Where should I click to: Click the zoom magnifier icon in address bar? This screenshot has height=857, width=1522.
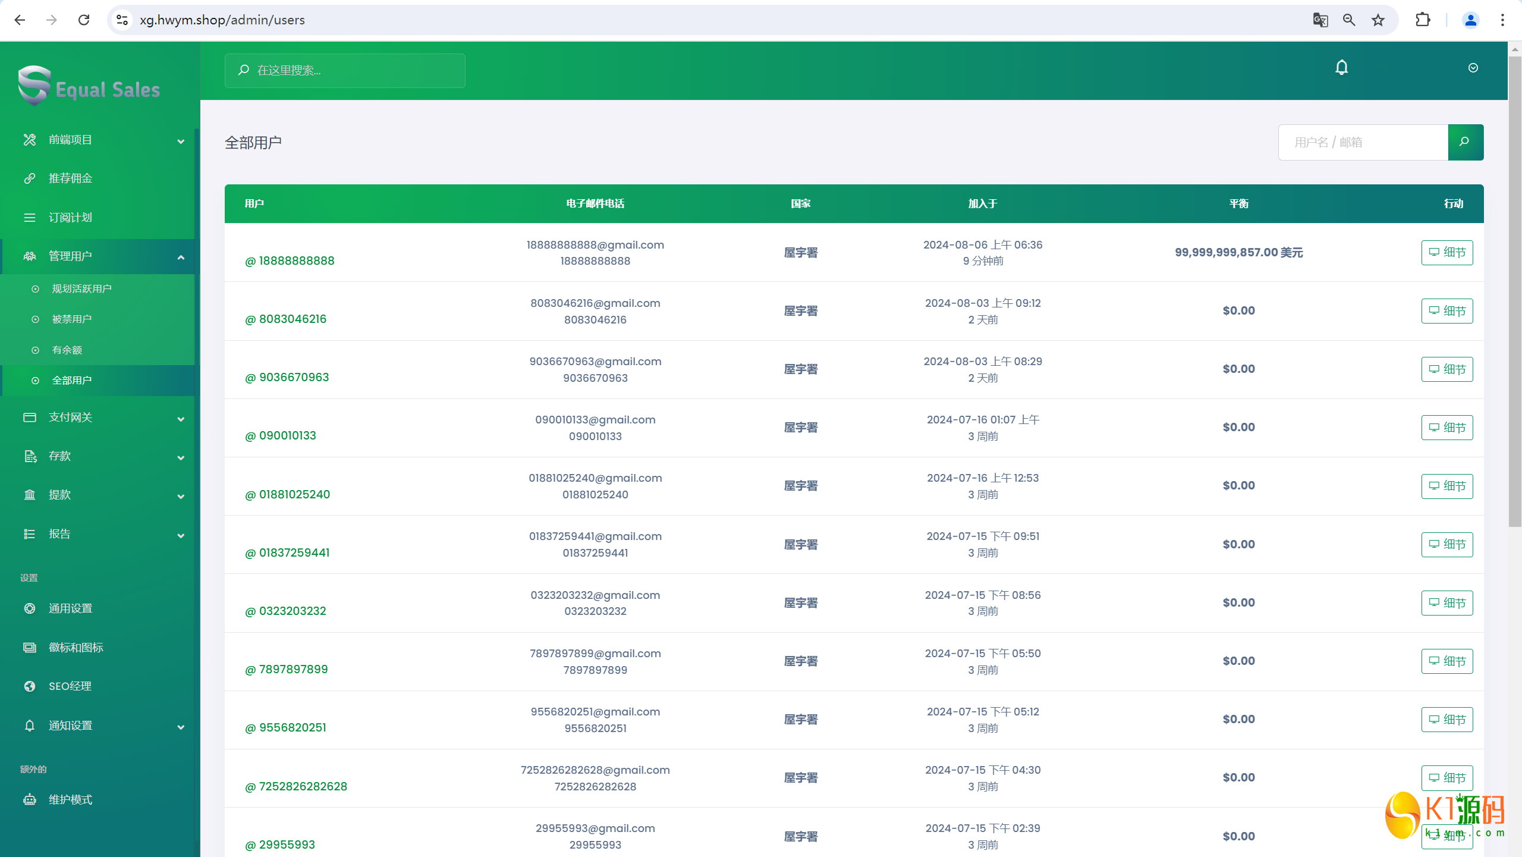pyautogui.click(x=1349, y=20)
